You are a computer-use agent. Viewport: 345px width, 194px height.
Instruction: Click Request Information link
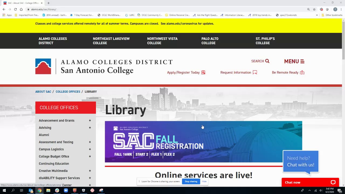pos(239,72)
